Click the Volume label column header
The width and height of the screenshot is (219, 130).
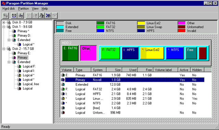click(x=166, y=70)
